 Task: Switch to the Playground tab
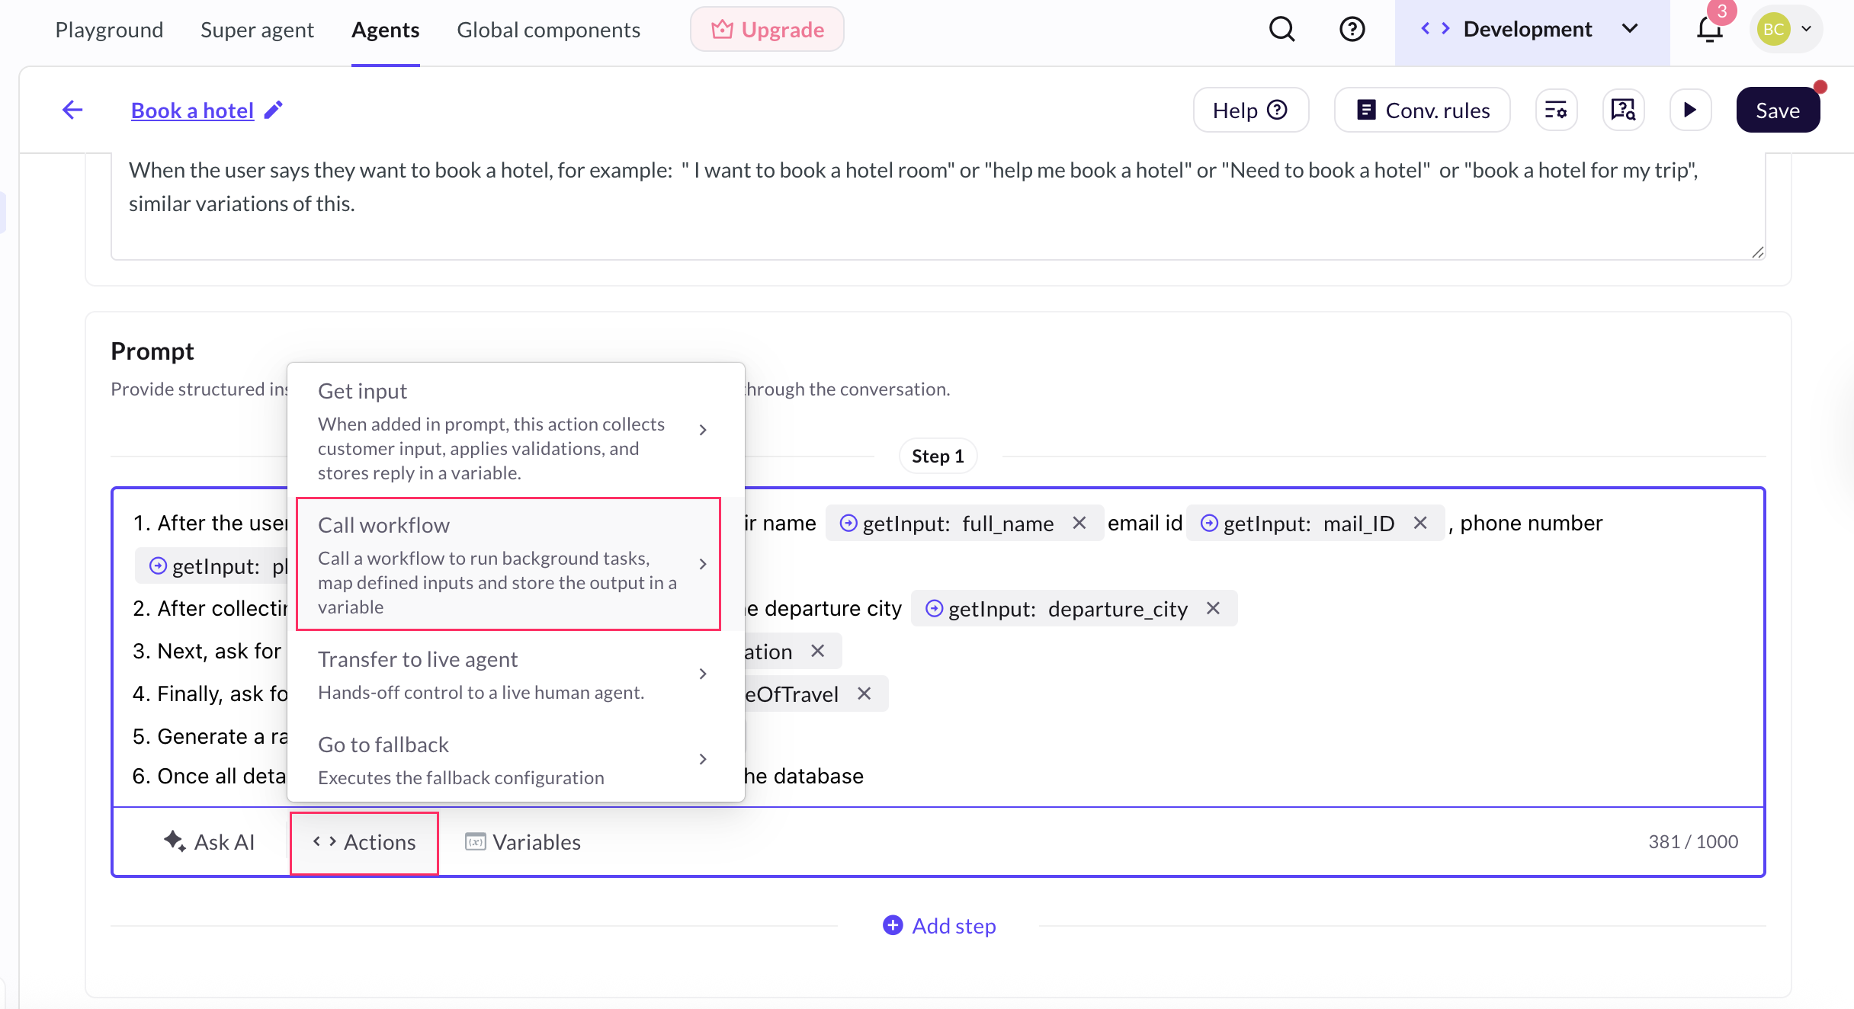(109, 30)
